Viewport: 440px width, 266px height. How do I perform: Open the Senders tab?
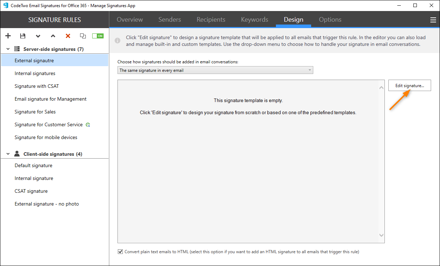[x=169, y=20]
